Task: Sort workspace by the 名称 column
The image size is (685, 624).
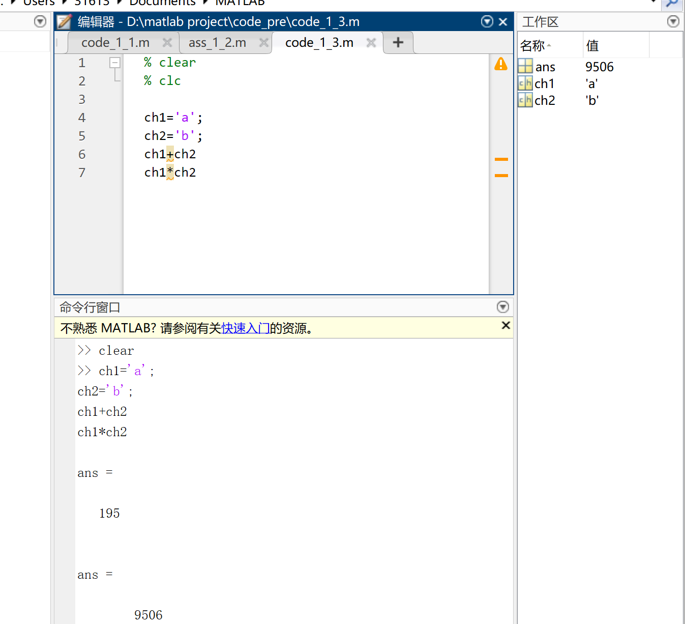Action: (x=550, y=45)
